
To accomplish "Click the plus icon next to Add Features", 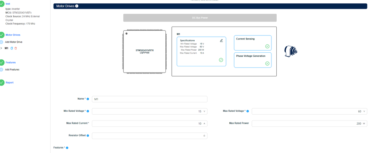I will (x=1, y=70).
